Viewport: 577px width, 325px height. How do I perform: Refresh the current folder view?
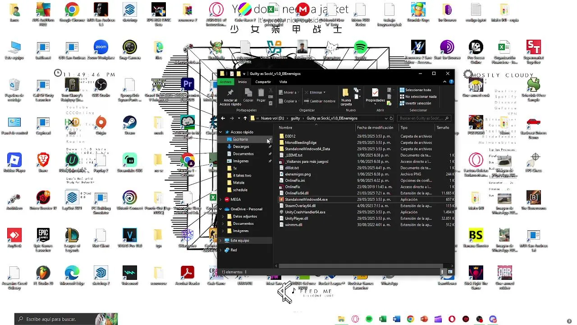point(391,118)
